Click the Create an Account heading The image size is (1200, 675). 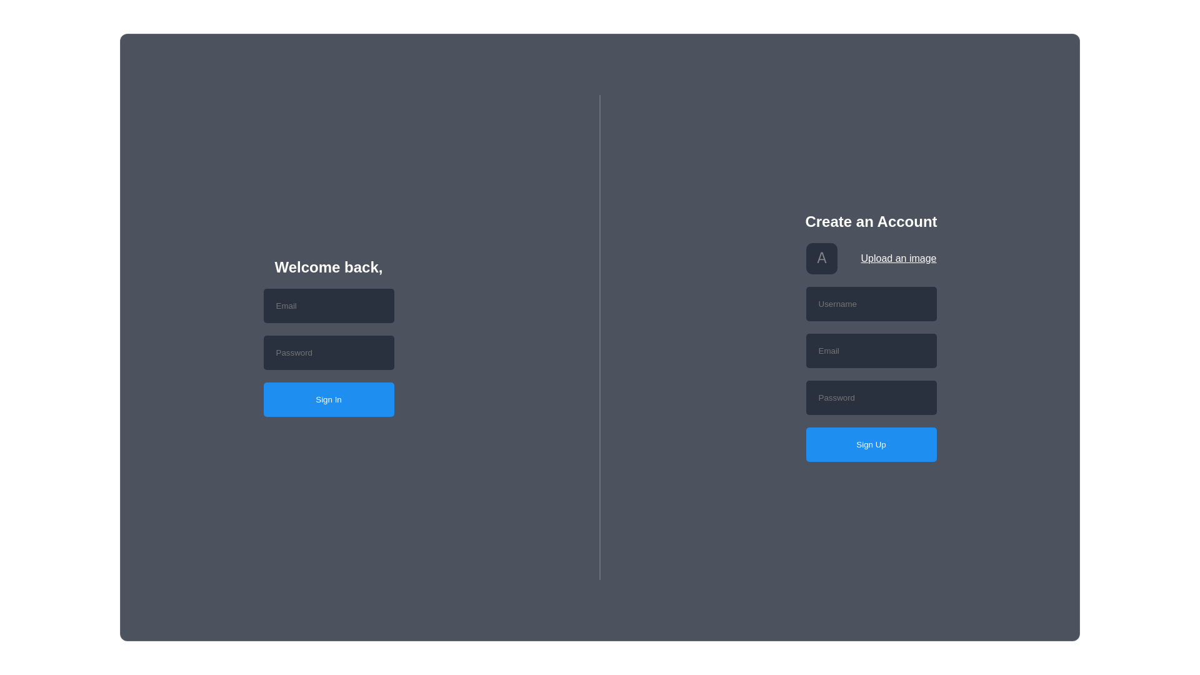pos(871,221)
